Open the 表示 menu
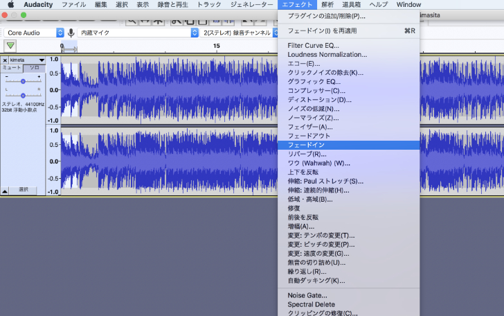This screenshot has height=316, width=504. click(x=143, y=5)
